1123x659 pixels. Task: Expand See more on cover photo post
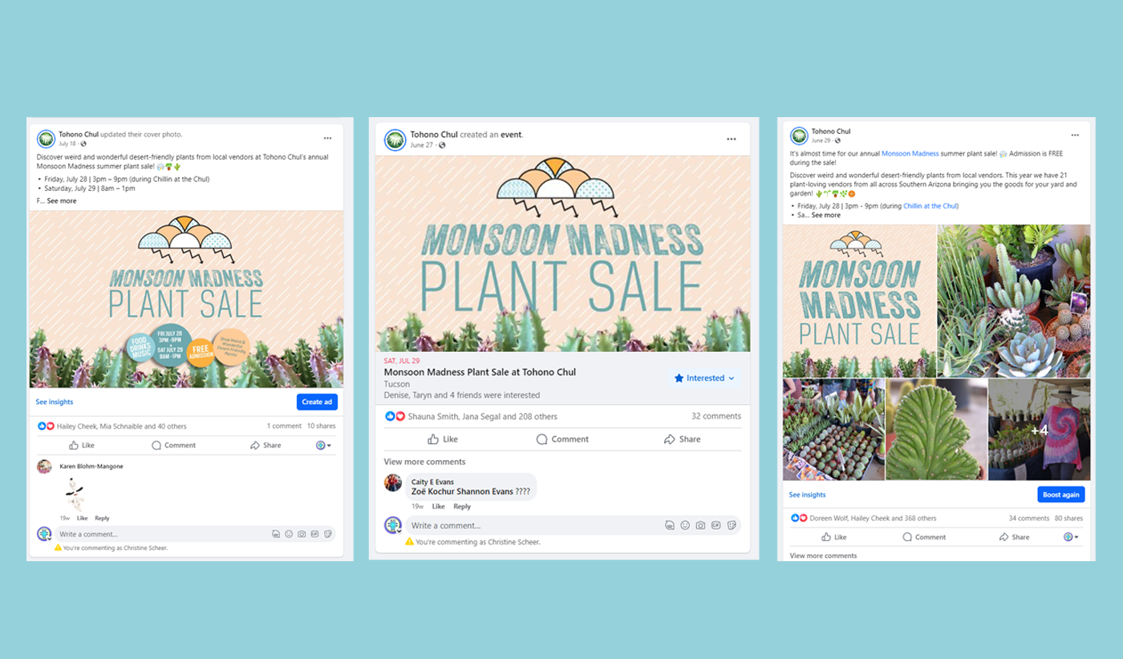[62, 201]
